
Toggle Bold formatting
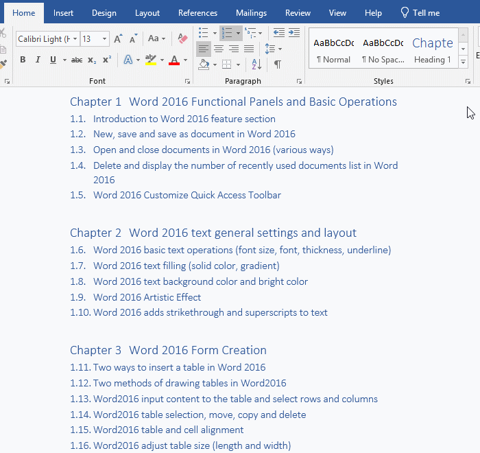[x=23, y=60]
